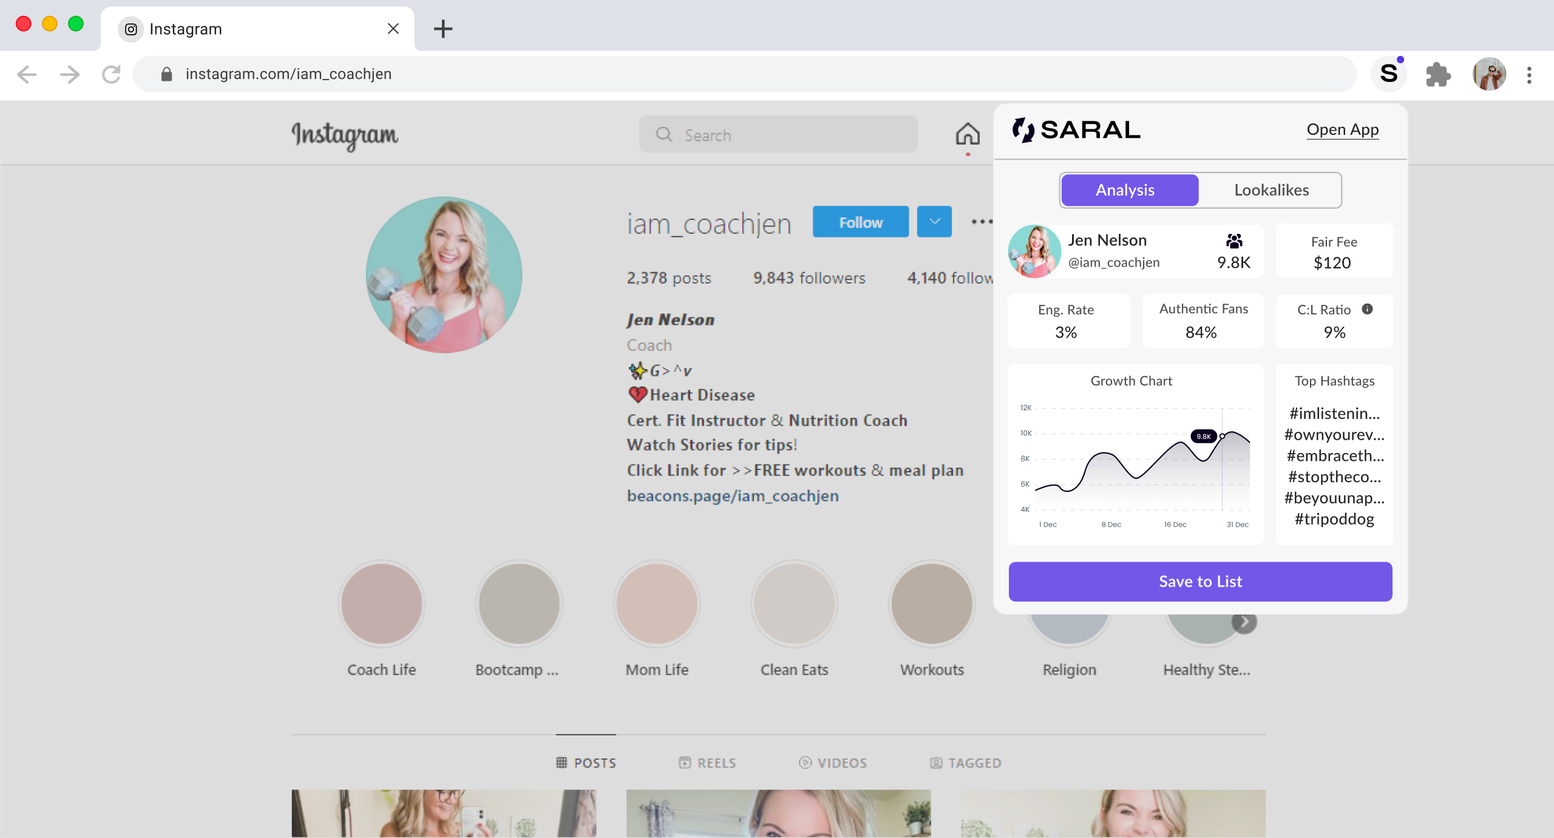This screenshot has height=838, width=1554.
Task: Expand the dropdown next to Follow
Action: click(934, 222)
